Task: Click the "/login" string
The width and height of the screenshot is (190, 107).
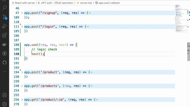Action: (48, 26)
